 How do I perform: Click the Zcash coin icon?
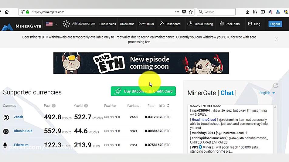[6, 117]
